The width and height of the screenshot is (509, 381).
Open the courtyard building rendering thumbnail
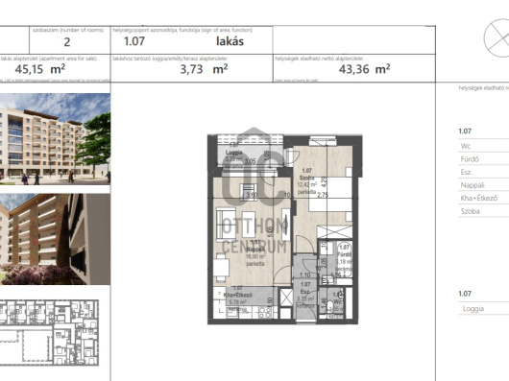pyautogui.click(x=55, y=239)
